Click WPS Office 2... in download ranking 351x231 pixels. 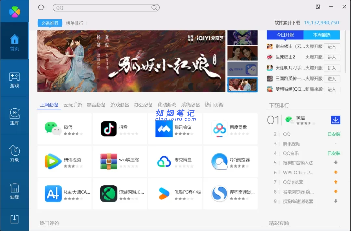[x=298, y=173]
